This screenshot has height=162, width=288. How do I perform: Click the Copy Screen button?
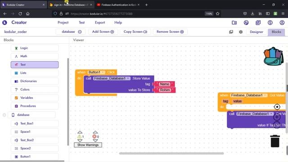[135, 32]
